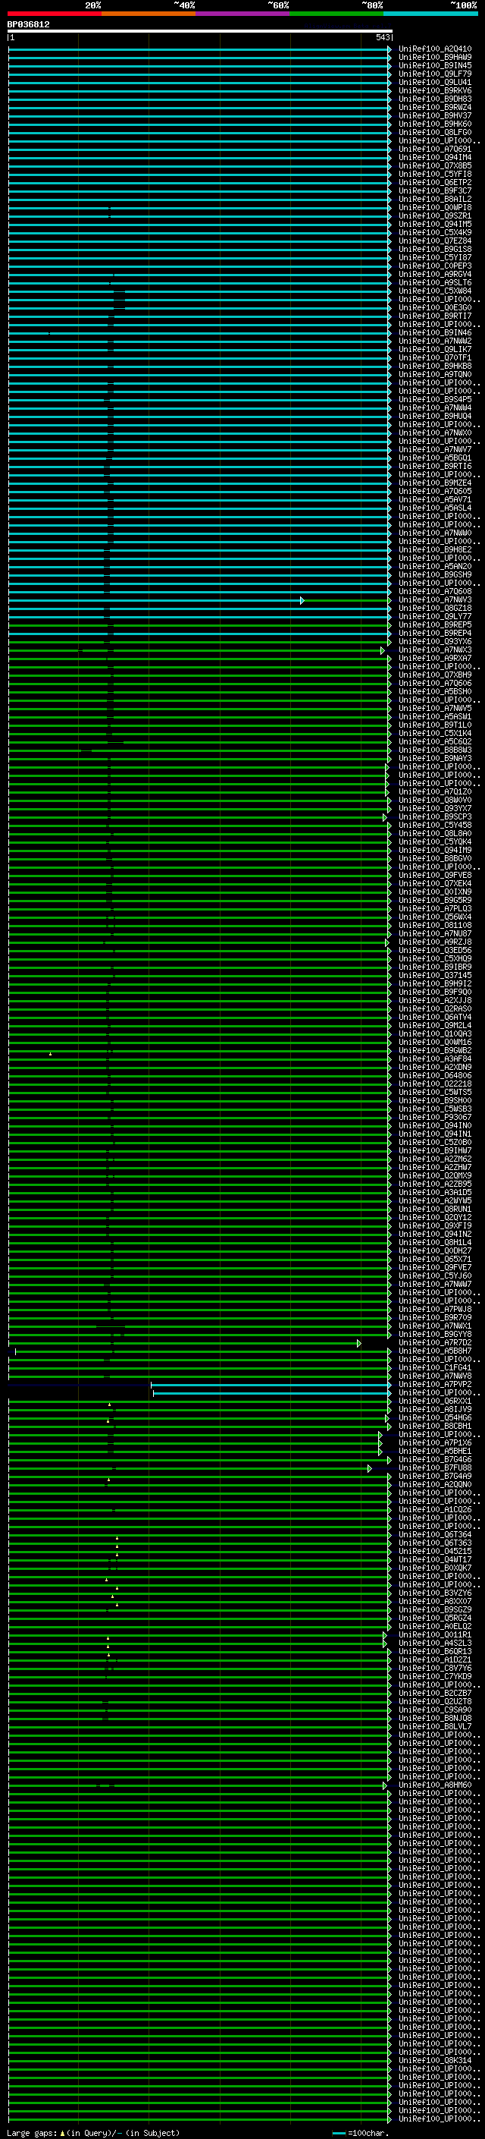
Task: Click cyan alignment bar of UniRef100_A7PVP2
Action: [271, 1385]
